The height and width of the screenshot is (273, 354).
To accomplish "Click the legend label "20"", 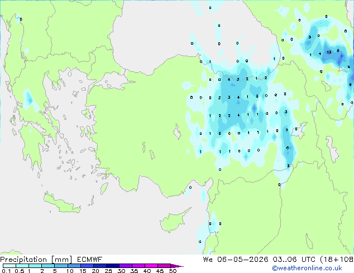I will pyautogui.click(x=95, y=271).
